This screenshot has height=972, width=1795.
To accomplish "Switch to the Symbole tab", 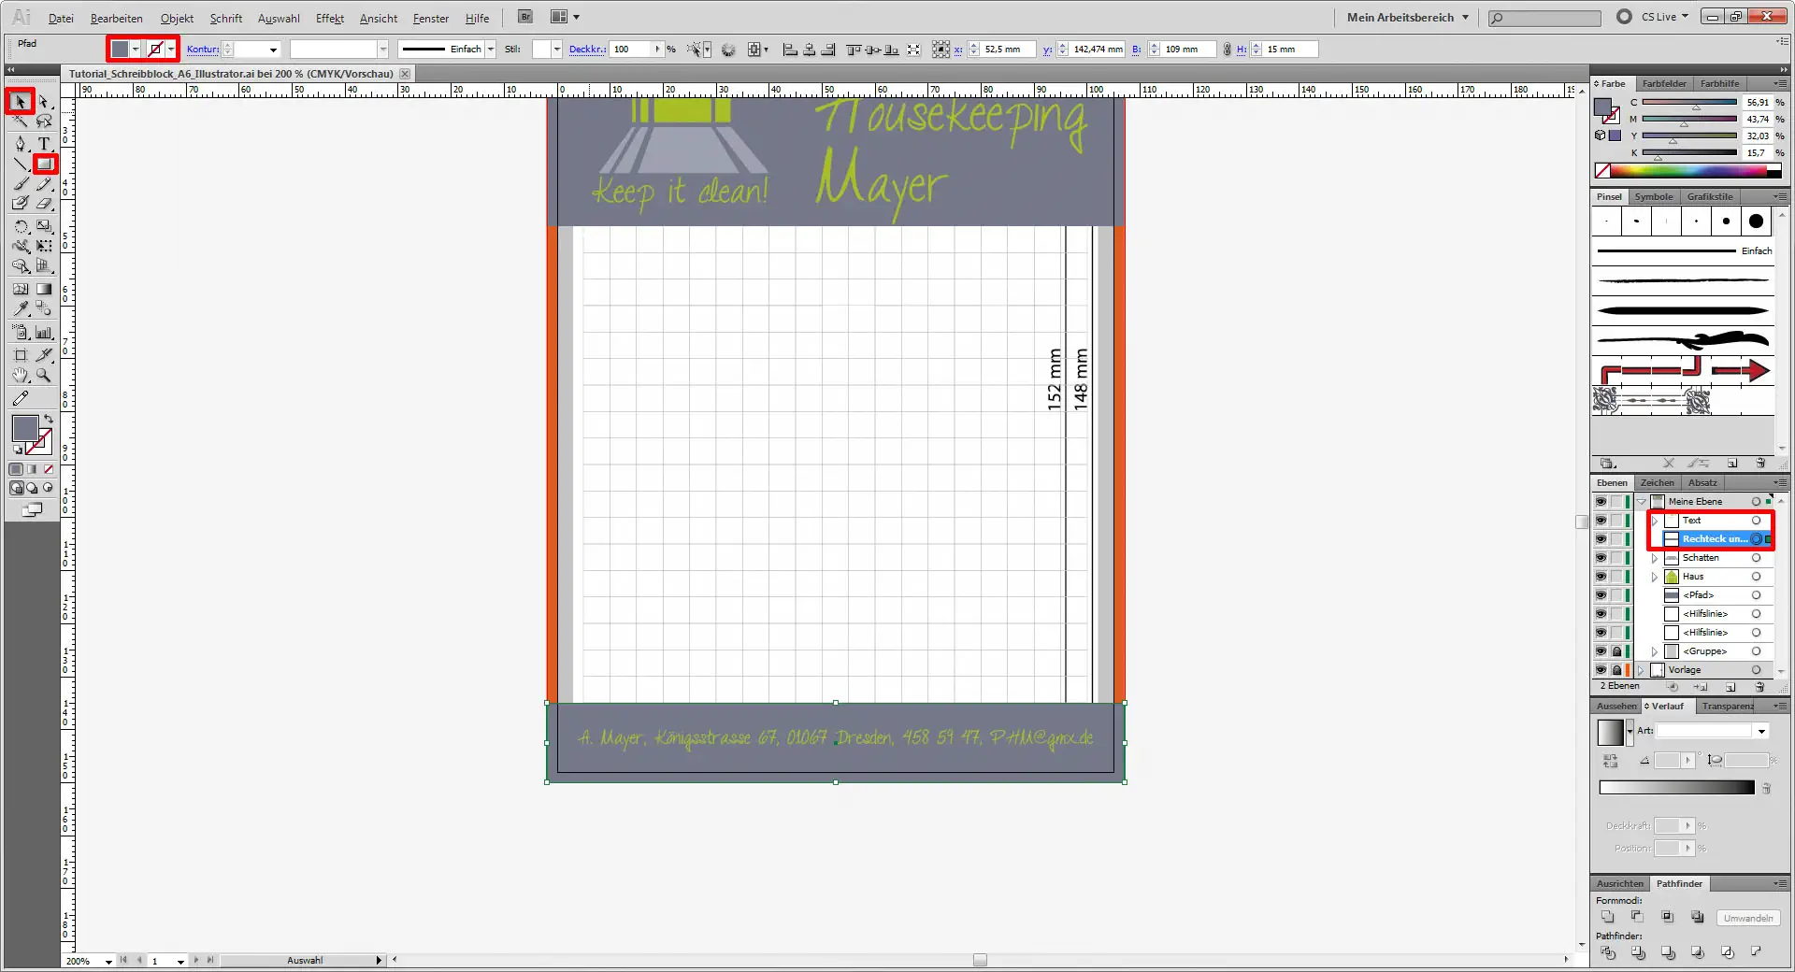I will click(x=1652, y=197).
